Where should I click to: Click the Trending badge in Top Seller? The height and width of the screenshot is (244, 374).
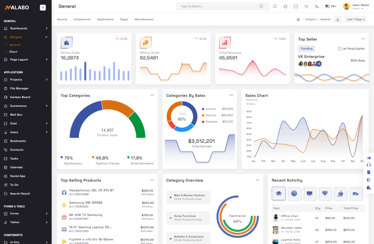pos(306,48)
